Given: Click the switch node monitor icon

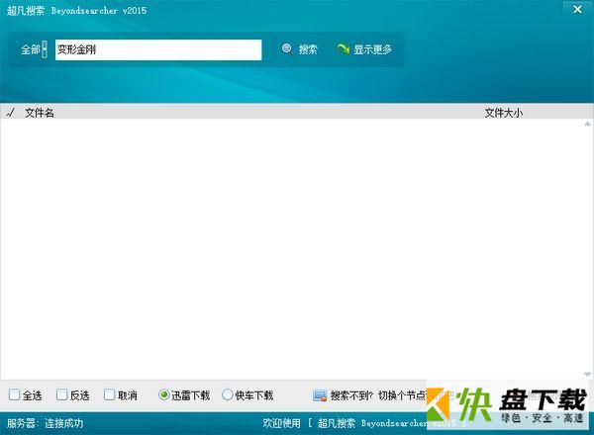Looking at the screenshot, I should coord(320,395).
